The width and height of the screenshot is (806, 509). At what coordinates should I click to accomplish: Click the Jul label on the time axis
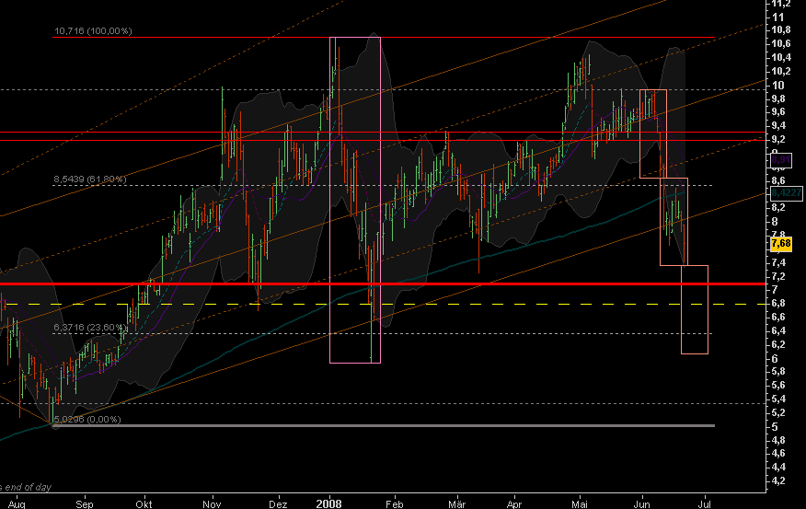click(x=705, y=503)
